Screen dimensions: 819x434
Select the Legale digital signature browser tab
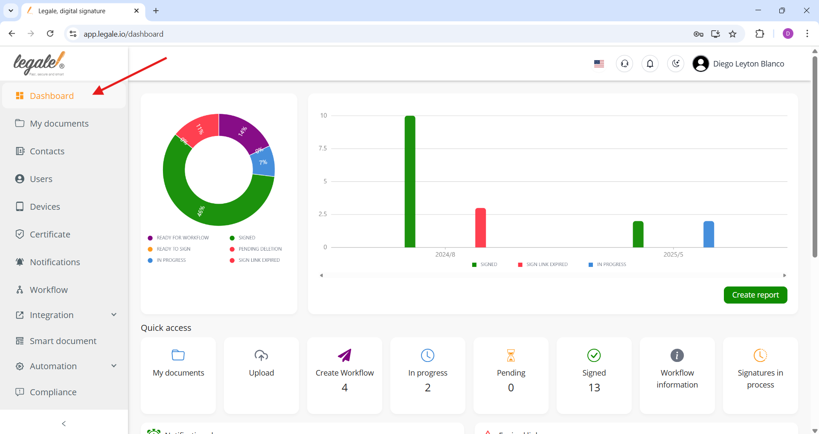coord(72,11)
